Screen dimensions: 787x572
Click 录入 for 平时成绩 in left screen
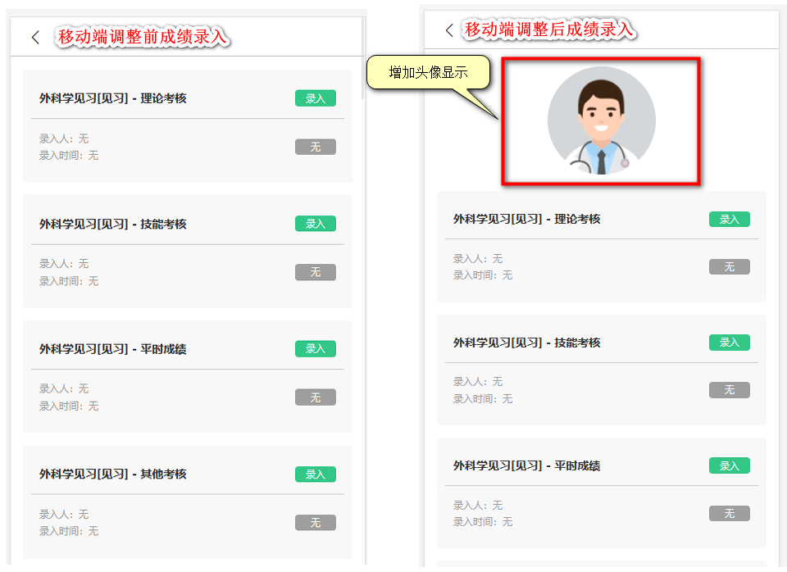coord(315,349)
